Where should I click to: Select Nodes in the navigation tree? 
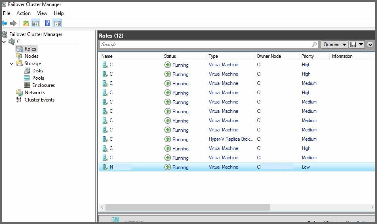point(32,56)
